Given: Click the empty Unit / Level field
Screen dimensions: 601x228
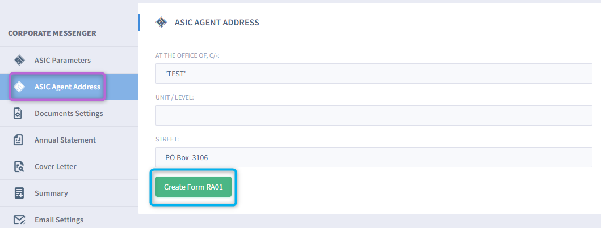Looking at the screenshot, I should pyautogui.click(x=373, y=115).
